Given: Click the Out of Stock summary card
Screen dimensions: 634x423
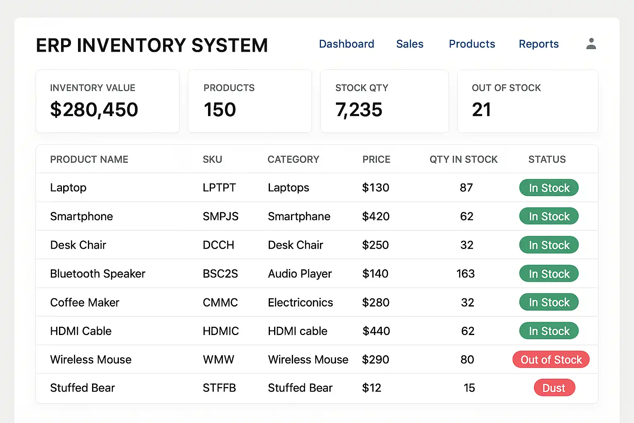Looking at the screenshot, I should (528, 101).
